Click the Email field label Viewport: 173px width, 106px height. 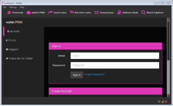(x=62, y=56)
